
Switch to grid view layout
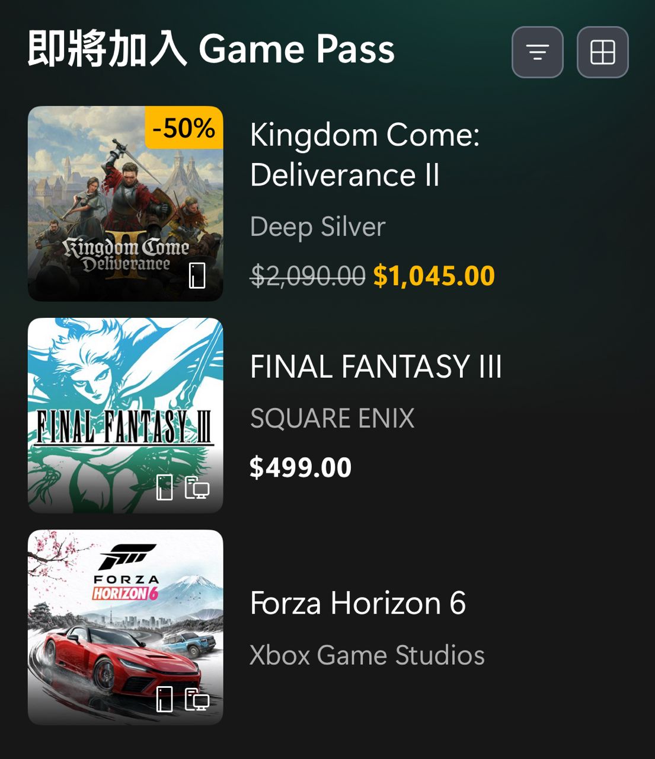[x=602, y=52]
